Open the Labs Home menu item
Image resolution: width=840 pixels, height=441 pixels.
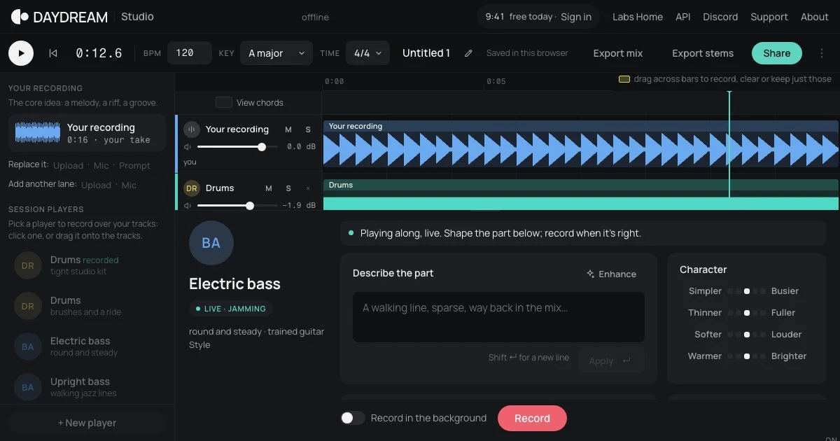[x=638, y=17]
